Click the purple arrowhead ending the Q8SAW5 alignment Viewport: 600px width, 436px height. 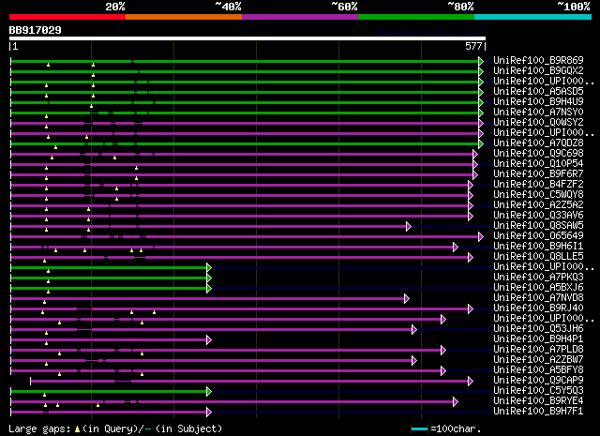(x=409, y=227)
